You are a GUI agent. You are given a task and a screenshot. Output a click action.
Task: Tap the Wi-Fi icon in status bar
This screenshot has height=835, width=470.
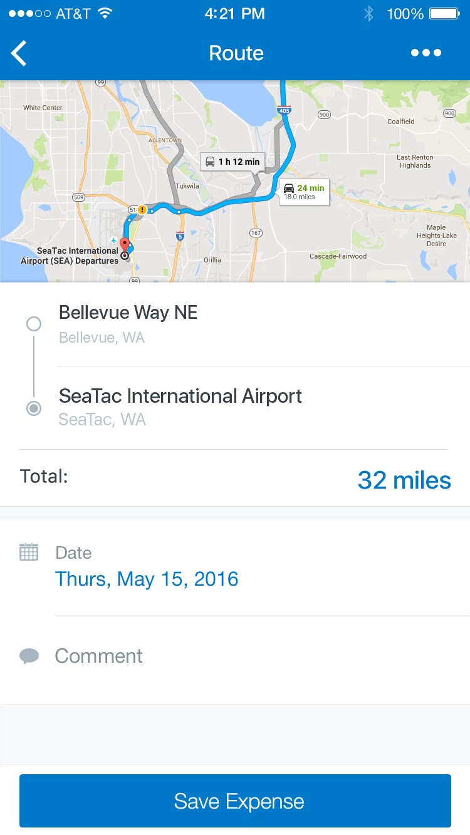105,13
